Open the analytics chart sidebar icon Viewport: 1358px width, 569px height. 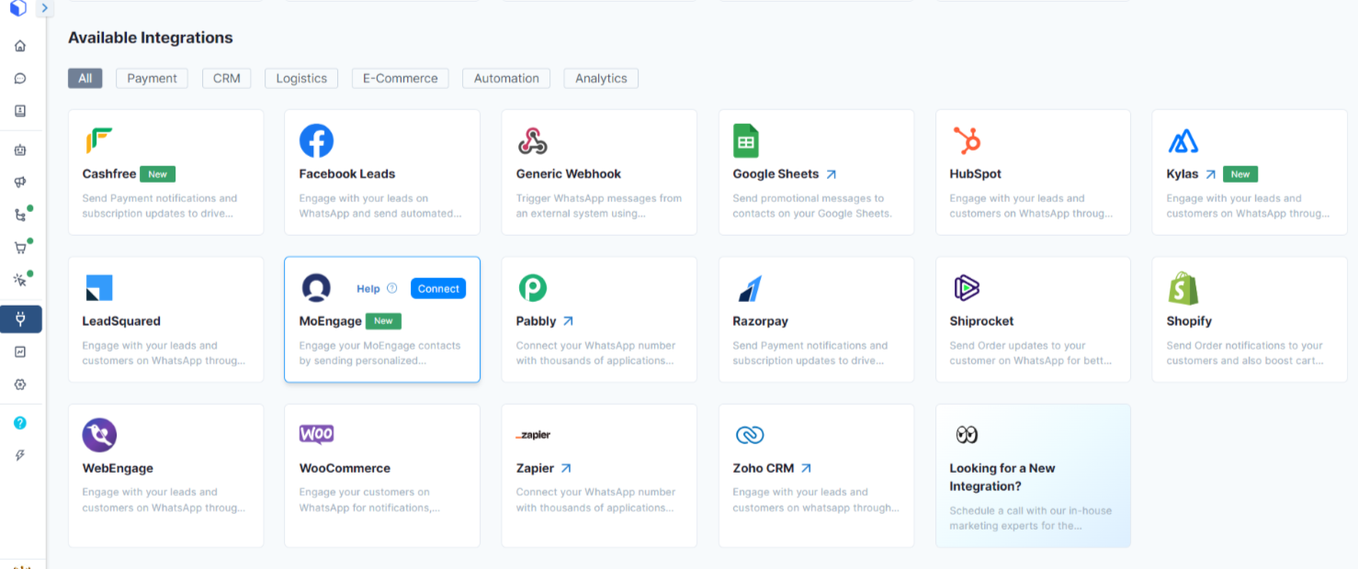pyautogui.click(x=20, y=351)
